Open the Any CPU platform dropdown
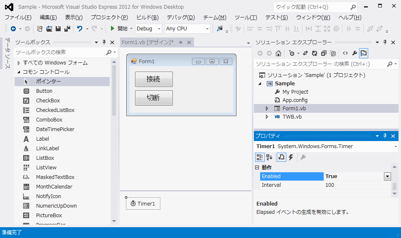Viewport: 401px width, 238px height. [x=207, y=29]
